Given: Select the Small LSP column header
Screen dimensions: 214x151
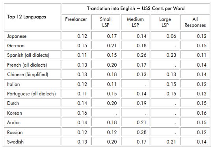Looking at the screenshot, I should (x=106, y=22).
